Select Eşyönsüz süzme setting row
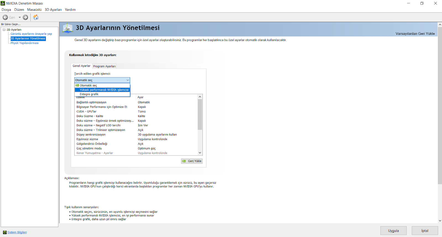Image resolution: width=442 pixels, height=237 pixels. point(136,139)
